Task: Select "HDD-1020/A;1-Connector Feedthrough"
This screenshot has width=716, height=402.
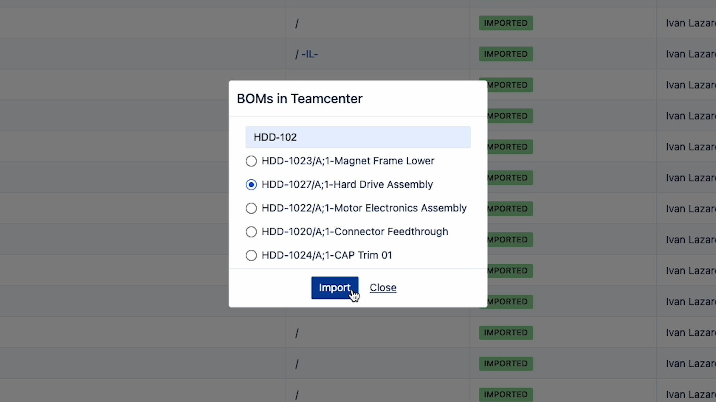Action: point(251,232)
